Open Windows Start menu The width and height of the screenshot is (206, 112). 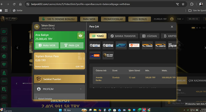(60, 110)
